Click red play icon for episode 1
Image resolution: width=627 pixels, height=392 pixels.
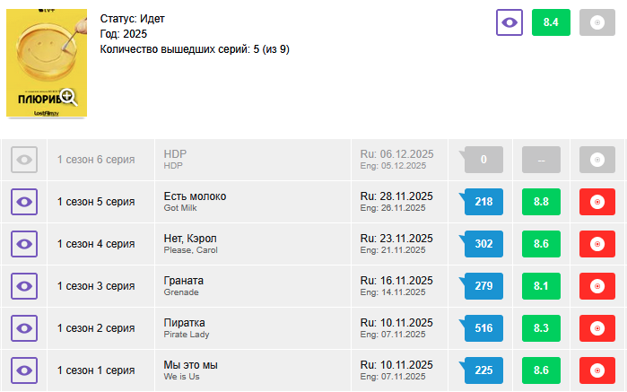pyautogui.click(x=597, y=370)
